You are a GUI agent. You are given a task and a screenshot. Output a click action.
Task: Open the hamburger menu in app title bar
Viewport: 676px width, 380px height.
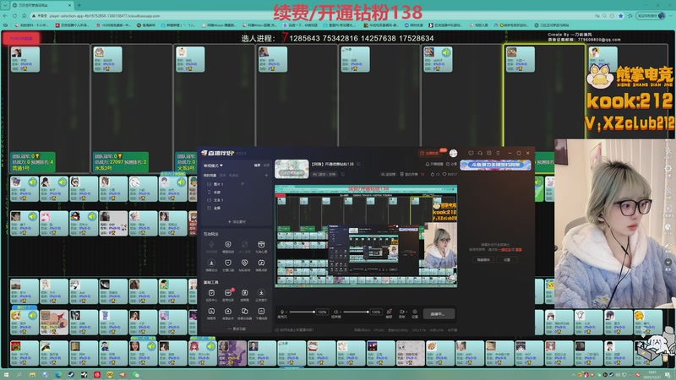pyautogui.click(x=498, y=153)
